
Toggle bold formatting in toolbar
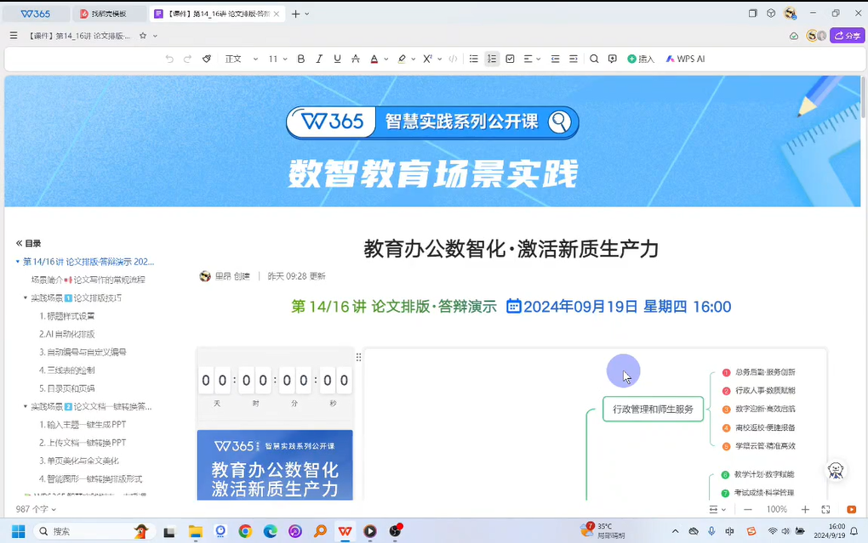[301, 59]
